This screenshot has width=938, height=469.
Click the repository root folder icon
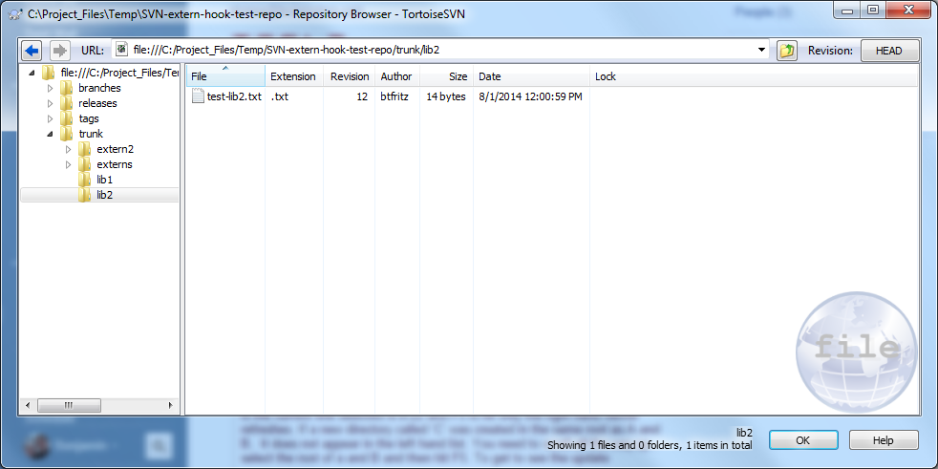coord(49,73)
